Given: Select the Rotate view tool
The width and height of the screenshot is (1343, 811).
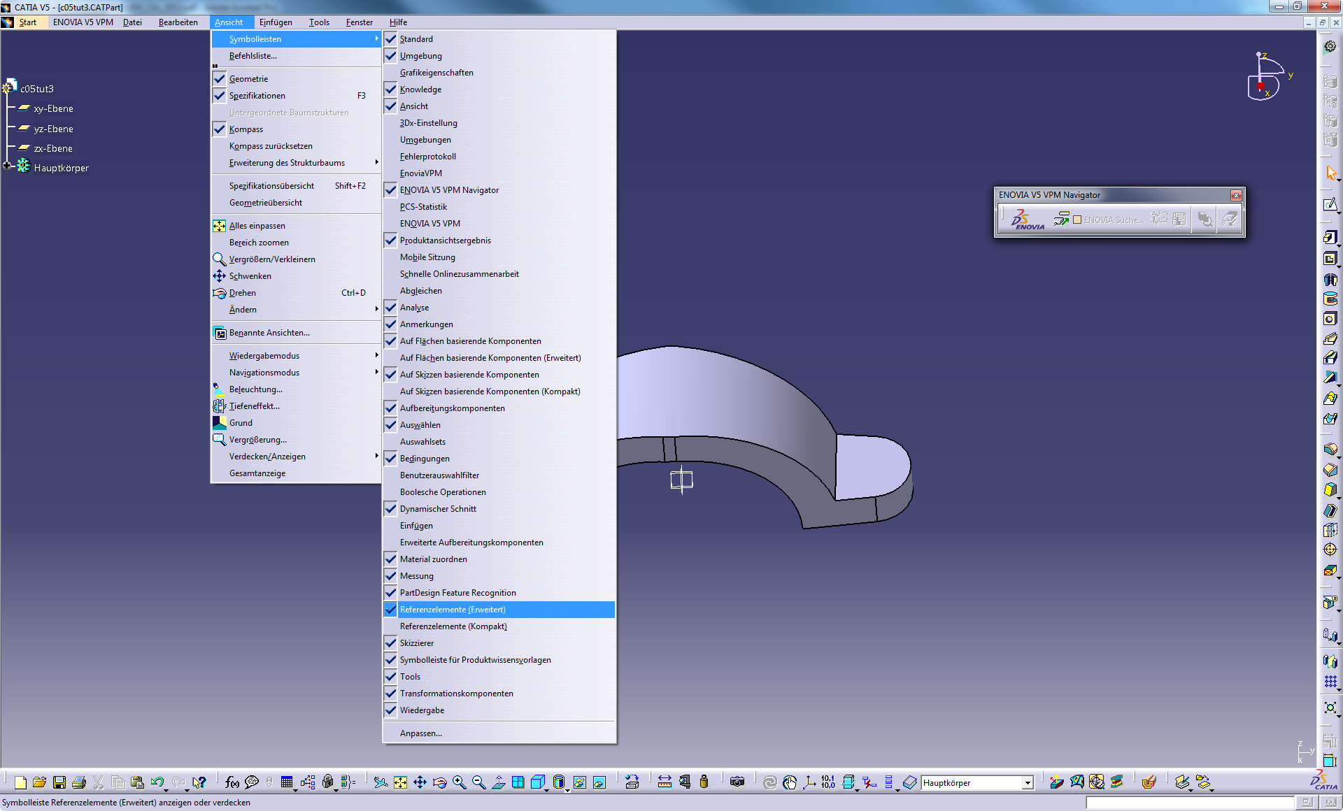Looking at the screenshot, I should [x=439, y=782].
